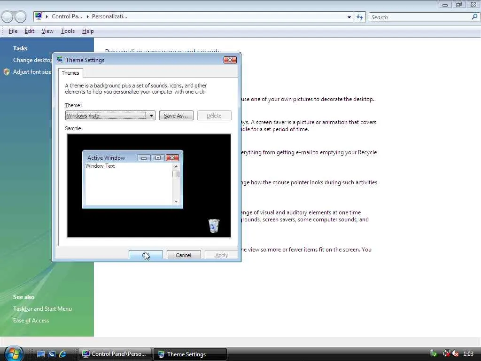
Task: Open the File menu
Action: tap(13, 31)
